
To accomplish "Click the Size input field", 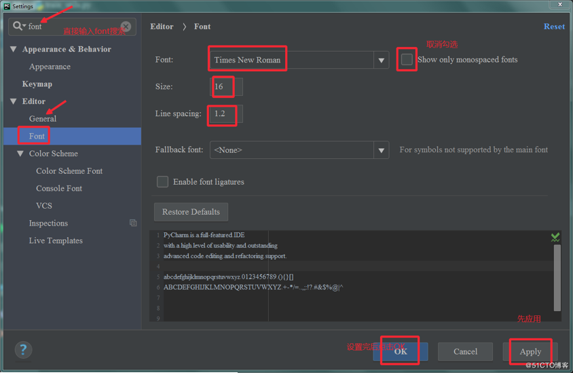I will point(226,87).
